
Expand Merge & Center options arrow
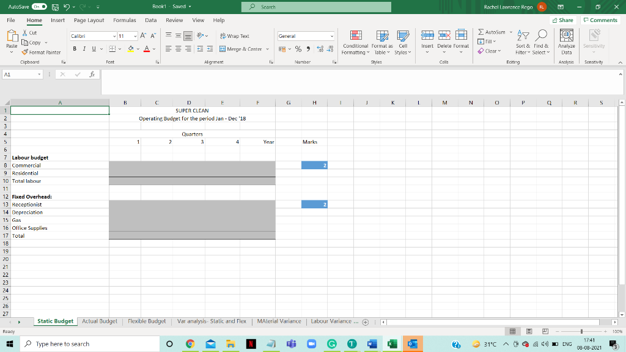coord(268,49)
